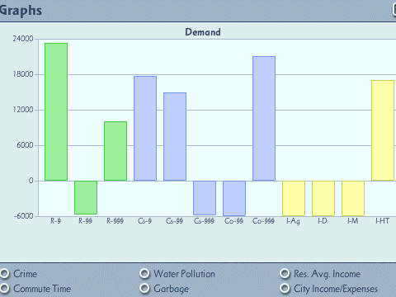Image resolution: width=396 pixels, height=297 pixels.
Task: Select the Crime graph radio button
Action: (x=5, y=274)
